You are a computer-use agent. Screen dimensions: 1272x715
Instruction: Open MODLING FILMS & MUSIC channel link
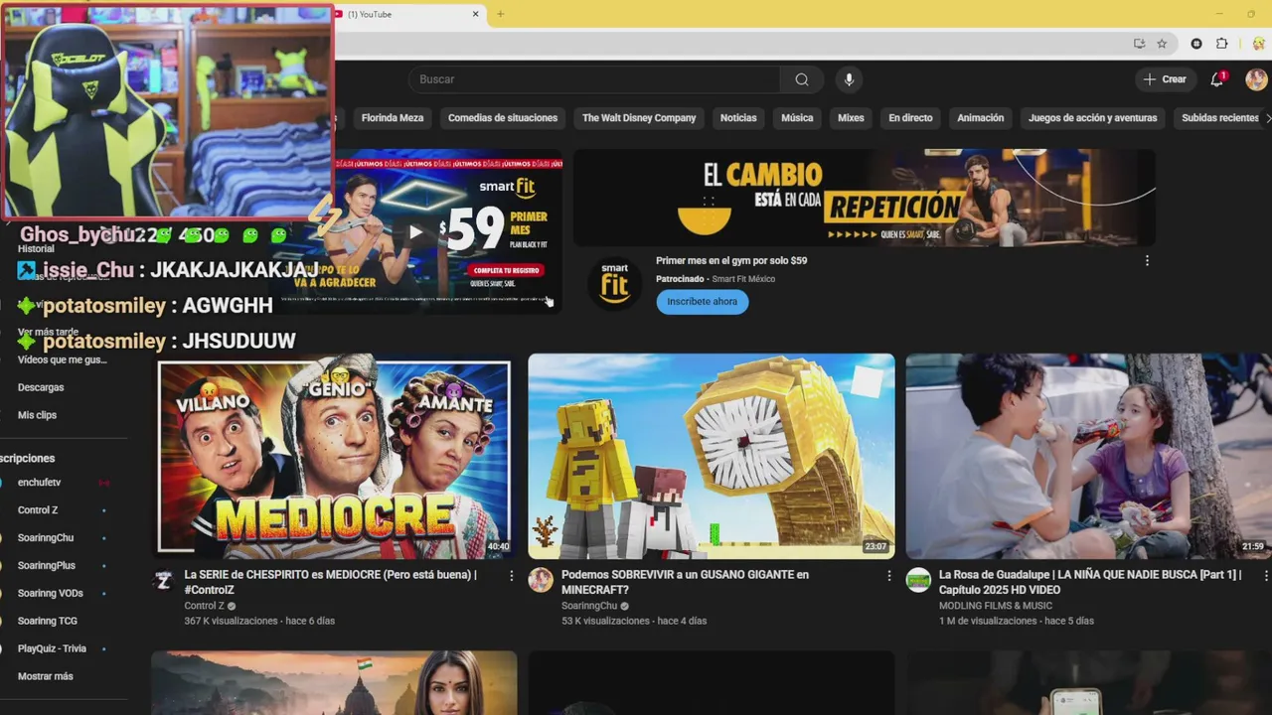tap(996, 606)
